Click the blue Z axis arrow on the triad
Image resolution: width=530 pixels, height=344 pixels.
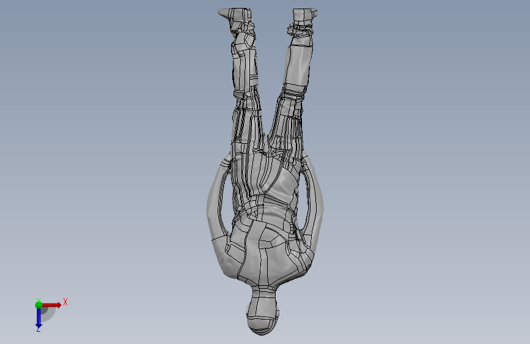[x=39, y=318]
